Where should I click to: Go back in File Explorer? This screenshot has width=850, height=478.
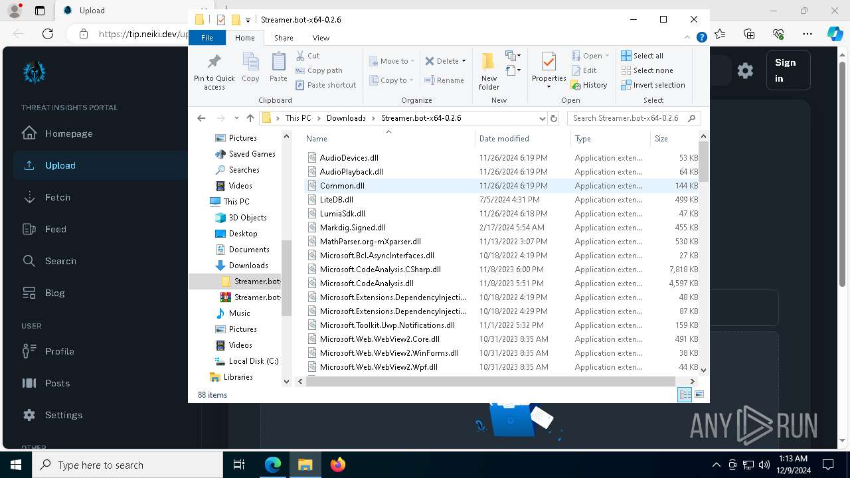click(201, 118)
